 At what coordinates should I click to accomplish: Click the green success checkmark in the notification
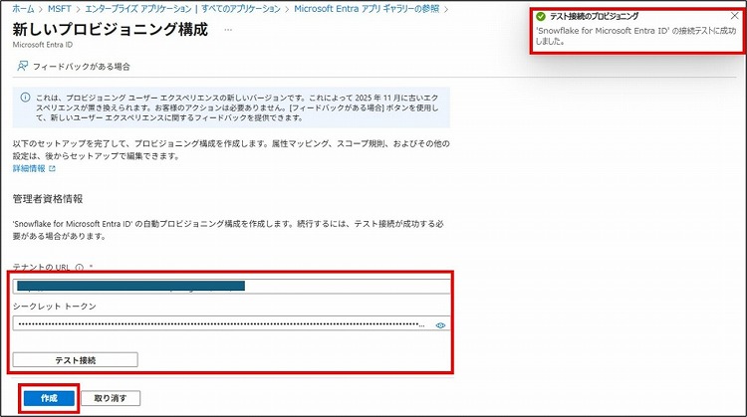(541, 17)
